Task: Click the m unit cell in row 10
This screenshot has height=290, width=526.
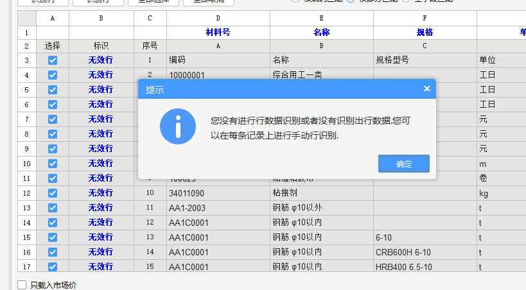Action: tap(501, 164)
